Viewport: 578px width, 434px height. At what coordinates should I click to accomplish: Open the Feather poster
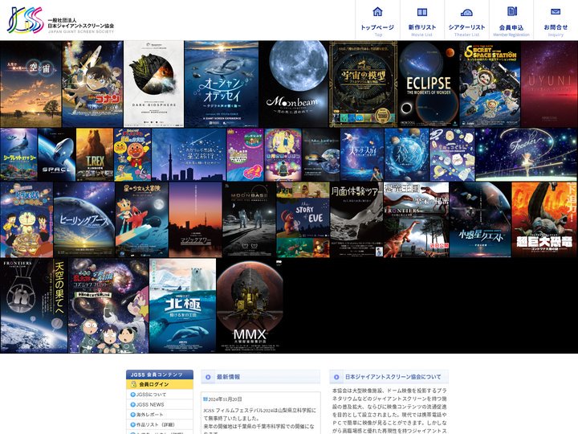pos(527,154)
